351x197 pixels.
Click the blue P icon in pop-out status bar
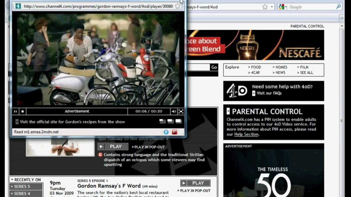166,132
